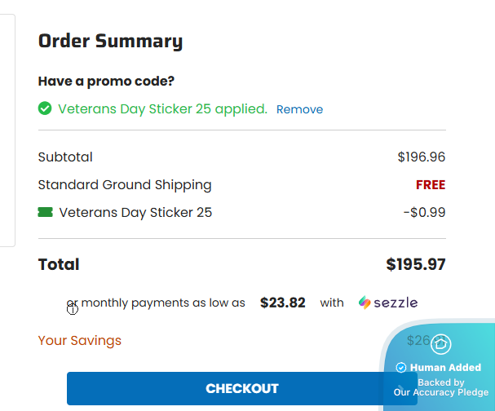The width and height of the screenshot is (495, 411).
Task: Click the house icon in the Human Added badge
Action: click(441, 344)
